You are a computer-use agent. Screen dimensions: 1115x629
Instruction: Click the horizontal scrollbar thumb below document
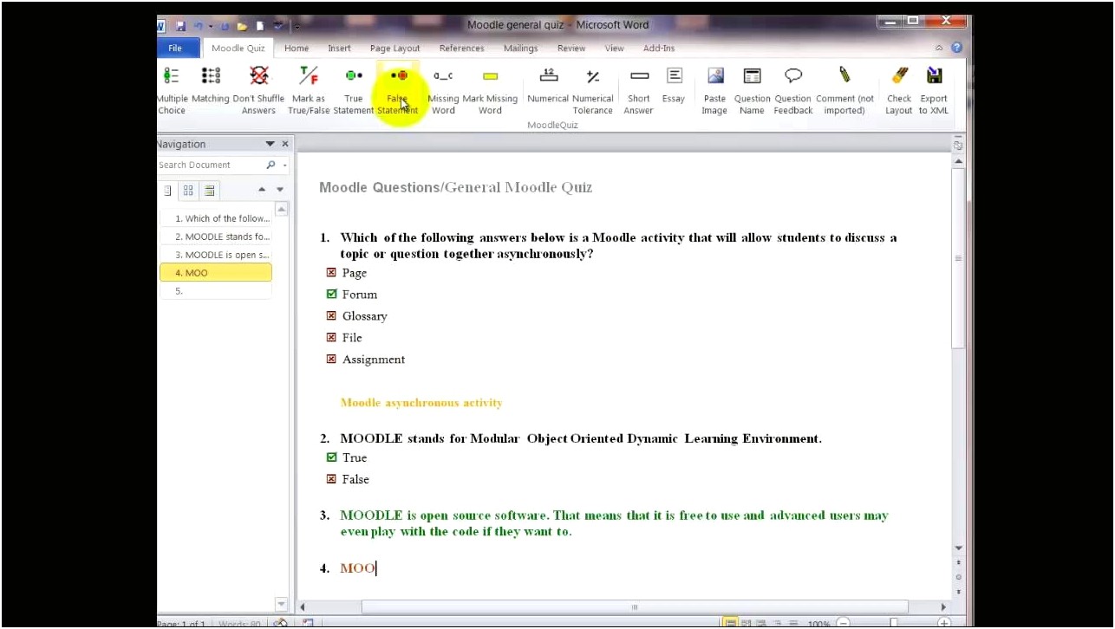point(635,607)
